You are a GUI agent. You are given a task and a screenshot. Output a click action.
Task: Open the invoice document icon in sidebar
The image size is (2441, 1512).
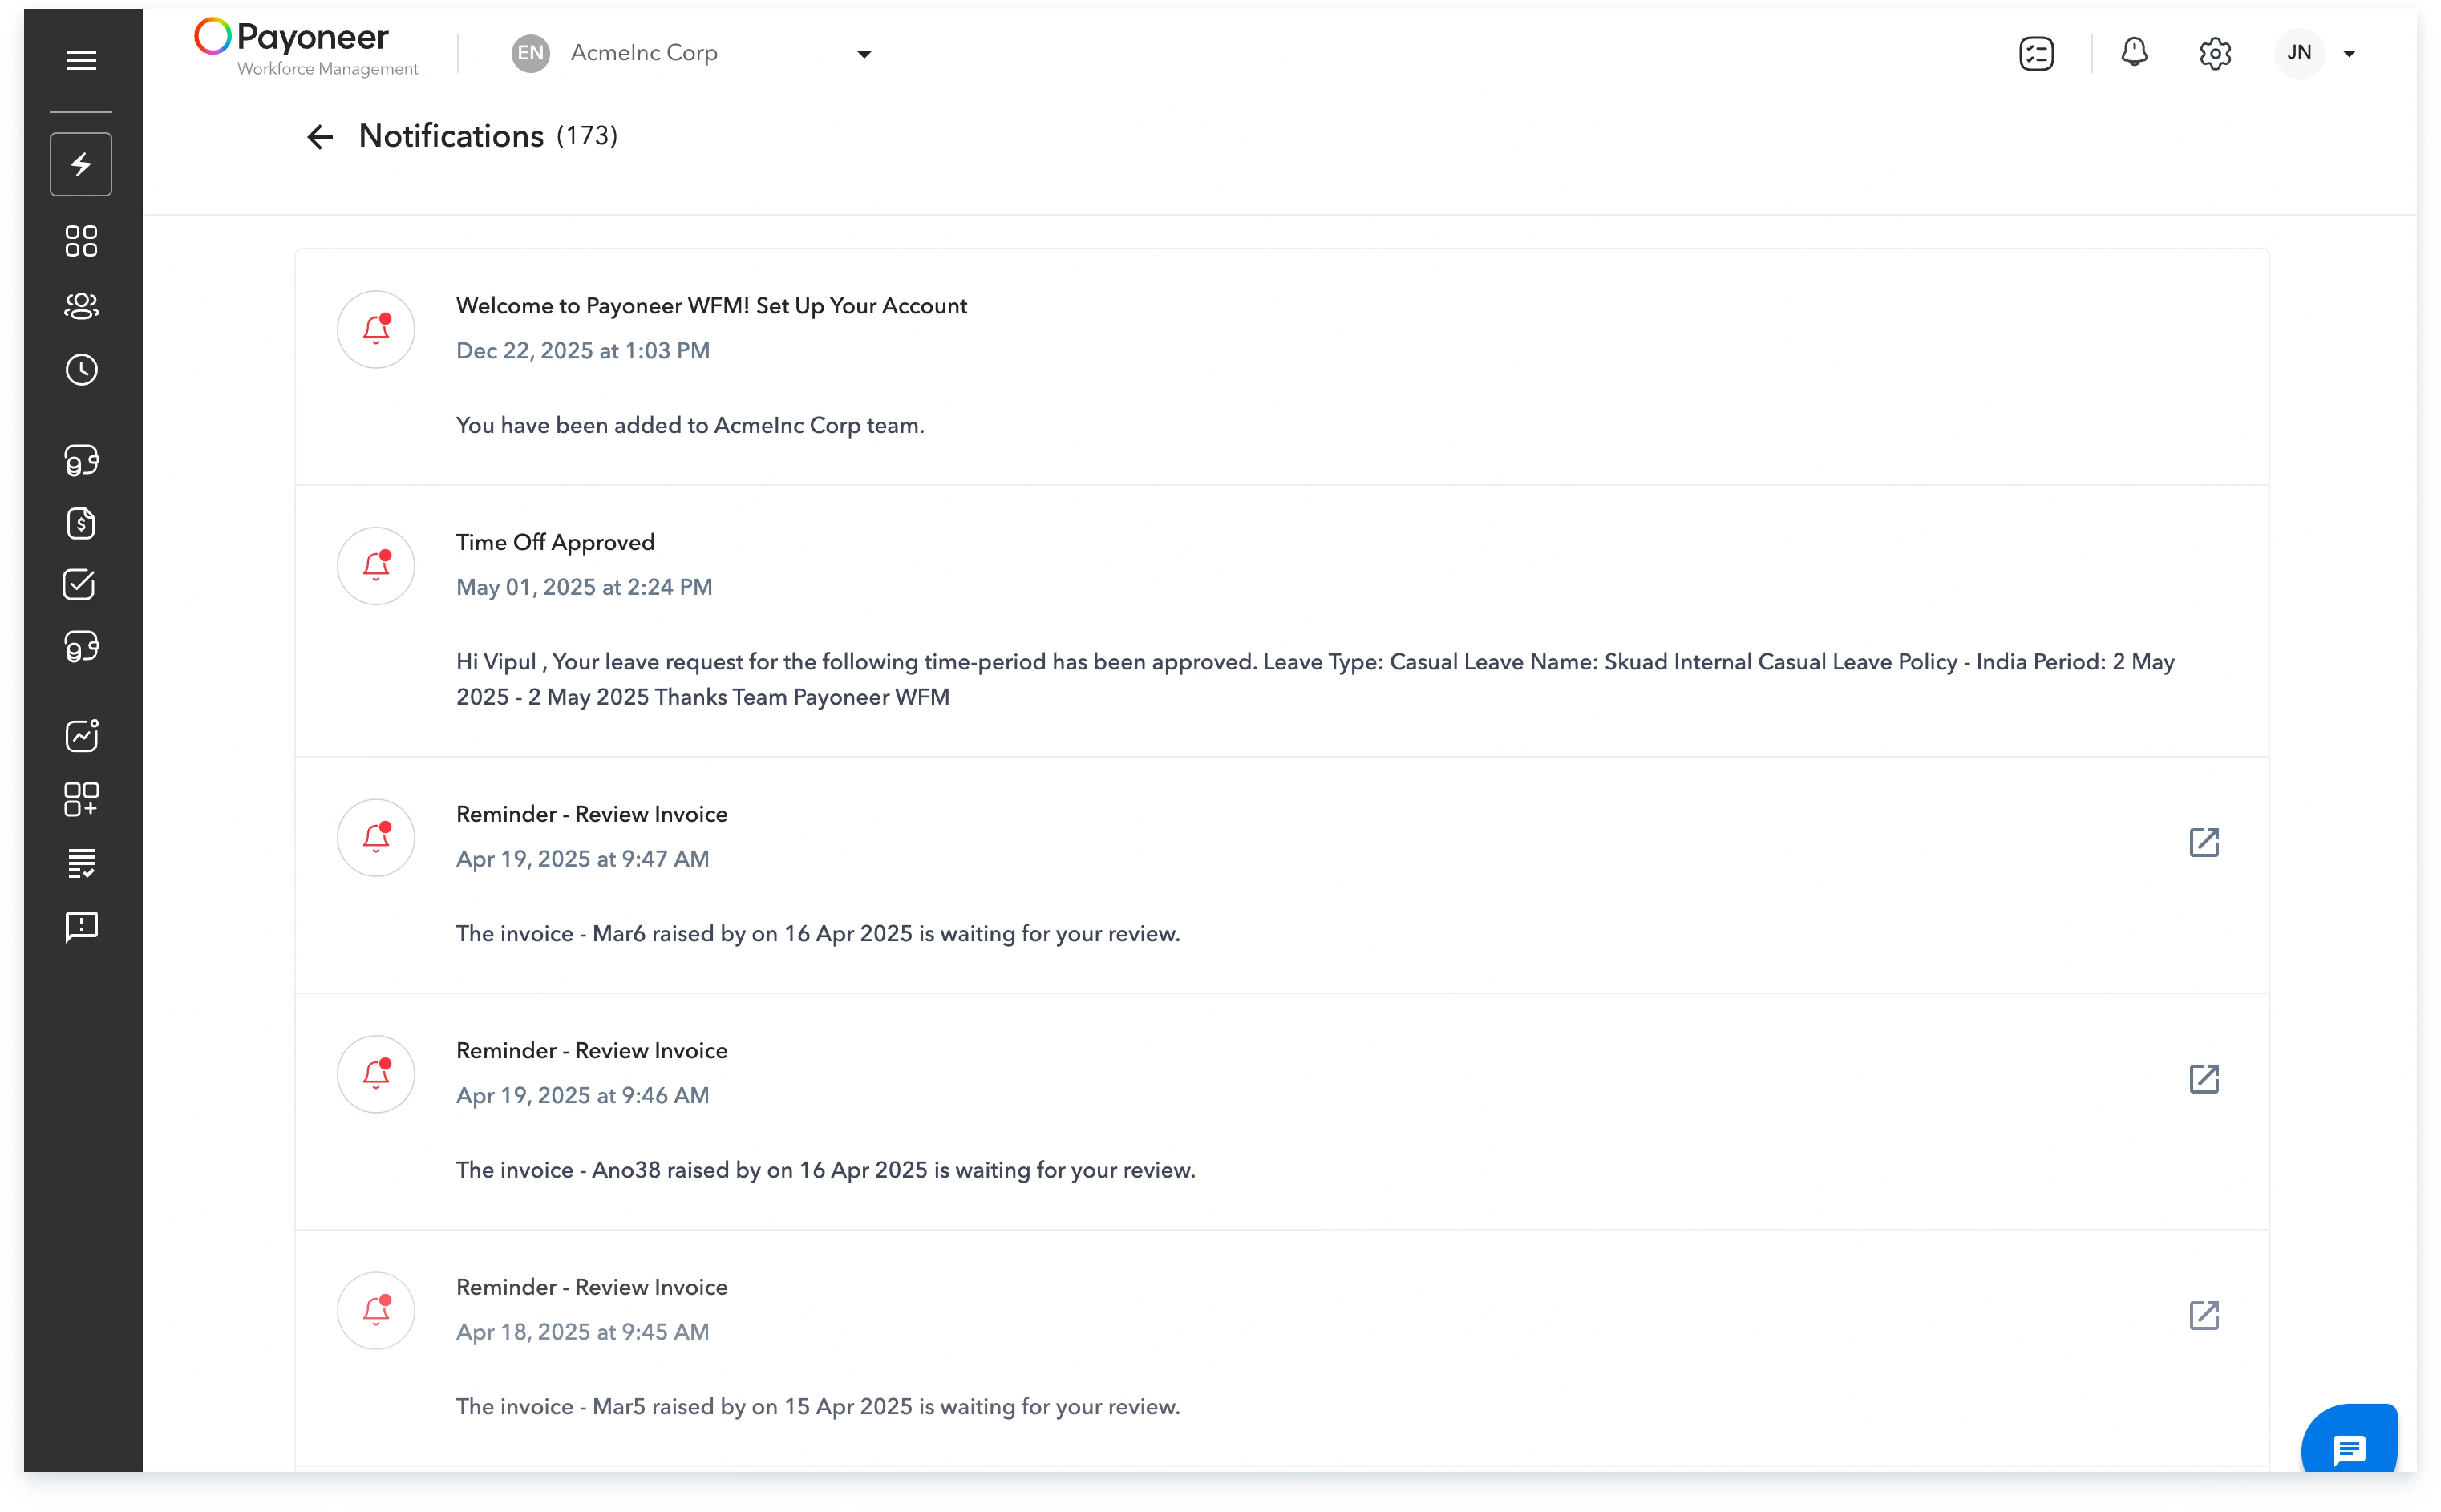[81, 523]
